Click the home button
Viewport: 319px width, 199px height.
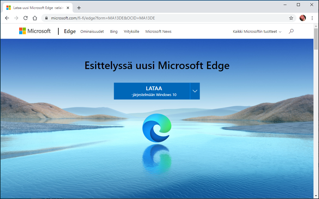35,18
